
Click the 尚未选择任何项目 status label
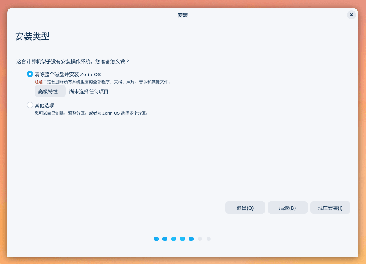coord(89,91)
